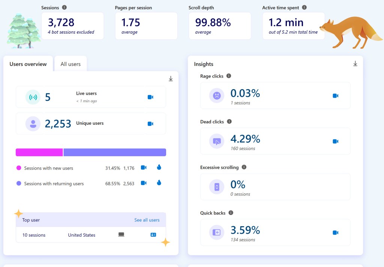Click the Excessive scrolling info icon
384x267 pixels.
tap(244, 167)
